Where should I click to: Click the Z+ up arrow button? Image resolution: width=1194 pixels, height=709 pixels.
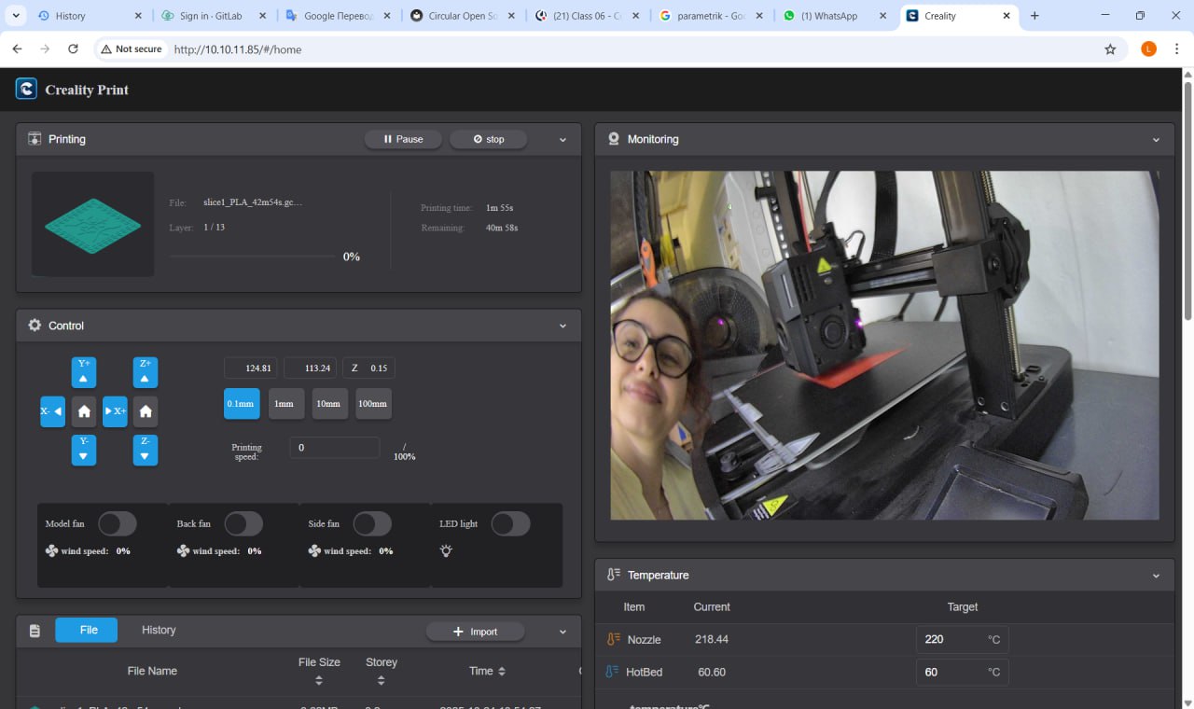[x=145, y=372]
